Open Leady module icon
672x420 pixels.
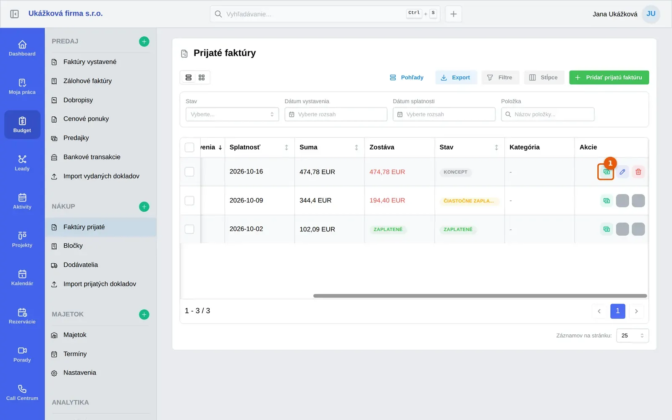[x=22, y=163]
